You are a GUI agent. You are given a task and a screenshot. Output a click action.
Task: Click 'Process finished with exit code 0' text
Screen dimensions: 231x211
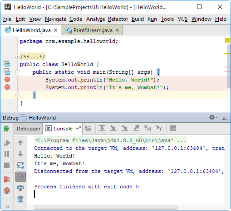tap(86, 187)
